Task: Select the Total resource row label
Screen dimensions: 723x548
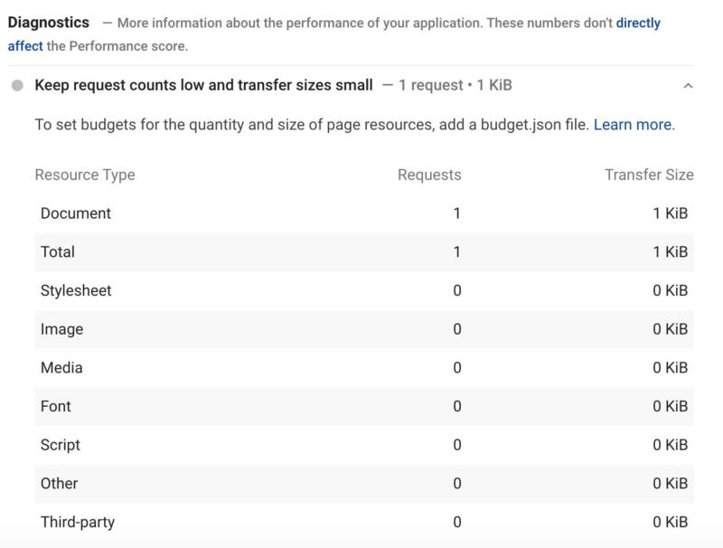Action: pos(58,252)
